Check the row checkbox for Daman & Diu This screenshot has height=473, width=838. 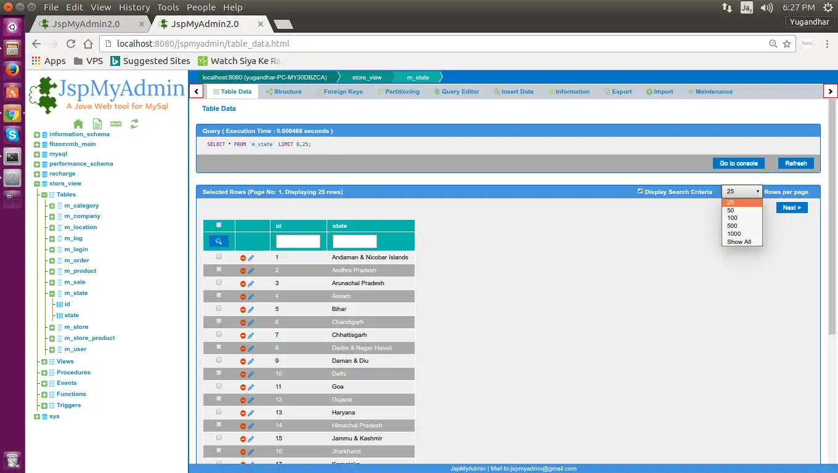[219, 360]
